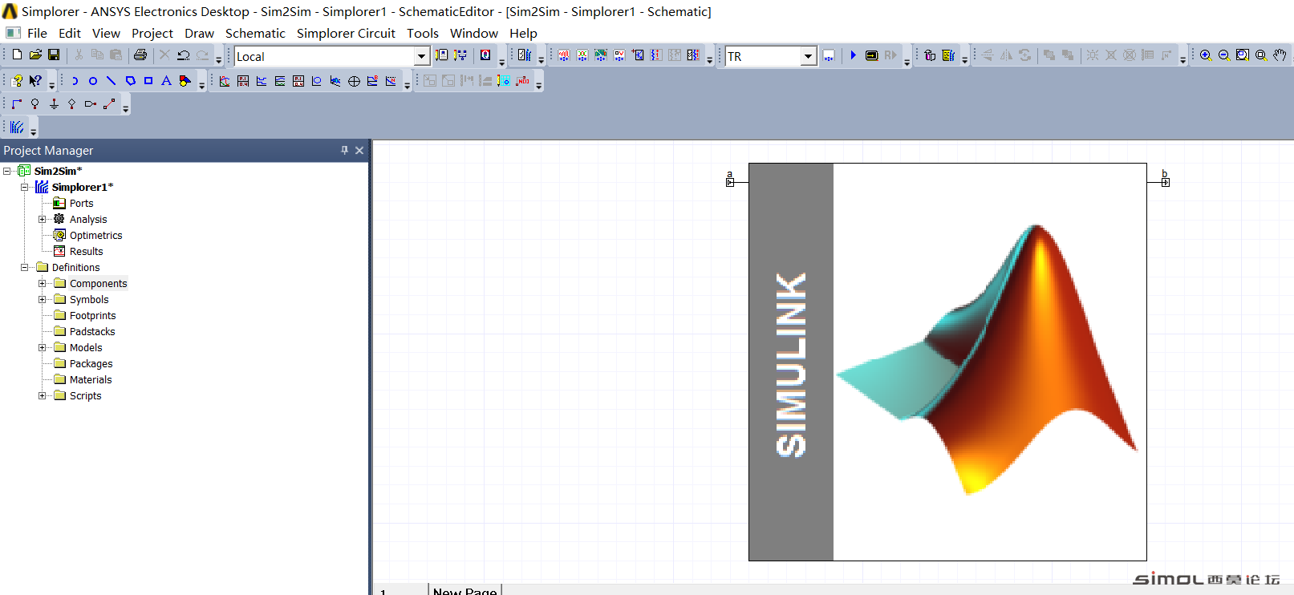Click the crosshair polar plot report icon
This screenshot has width=1294, height=595.
[x=354, y=81]
